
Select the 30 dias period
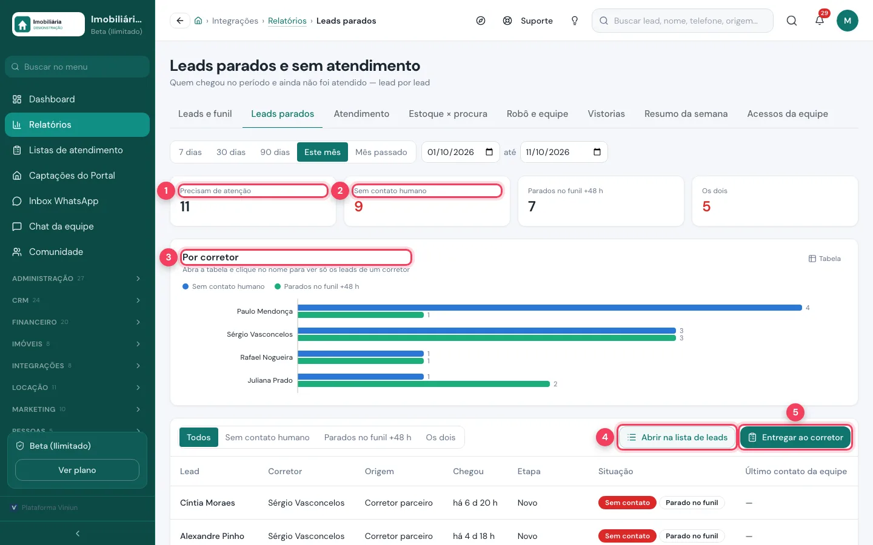pyautogui.click(x=231, y=152)
